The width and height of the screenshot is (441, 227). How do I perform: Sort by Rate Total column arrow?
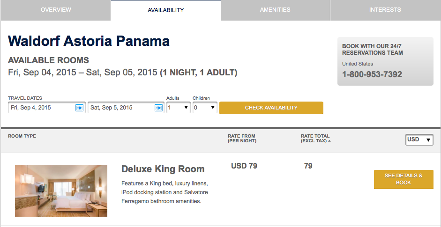pos(329,141)
